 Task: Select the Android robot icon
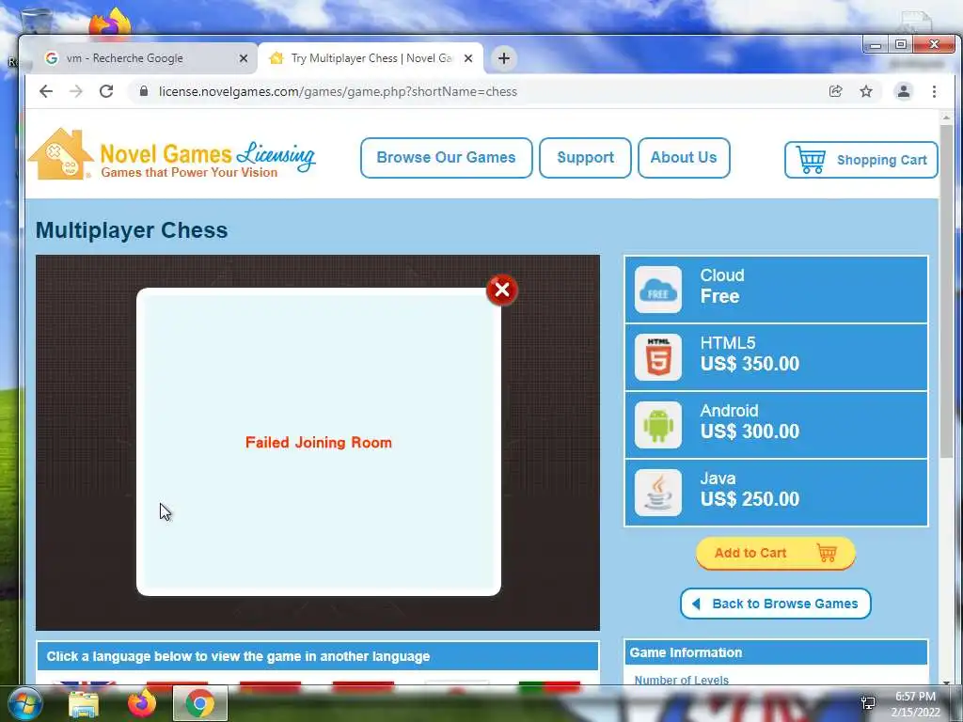click(x=657, y=425)
